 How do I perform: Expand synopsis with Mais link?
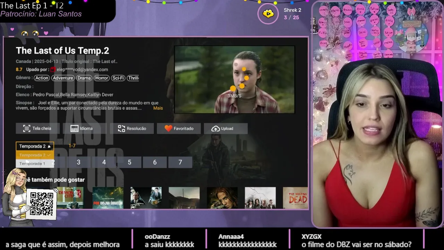[158, 108]
